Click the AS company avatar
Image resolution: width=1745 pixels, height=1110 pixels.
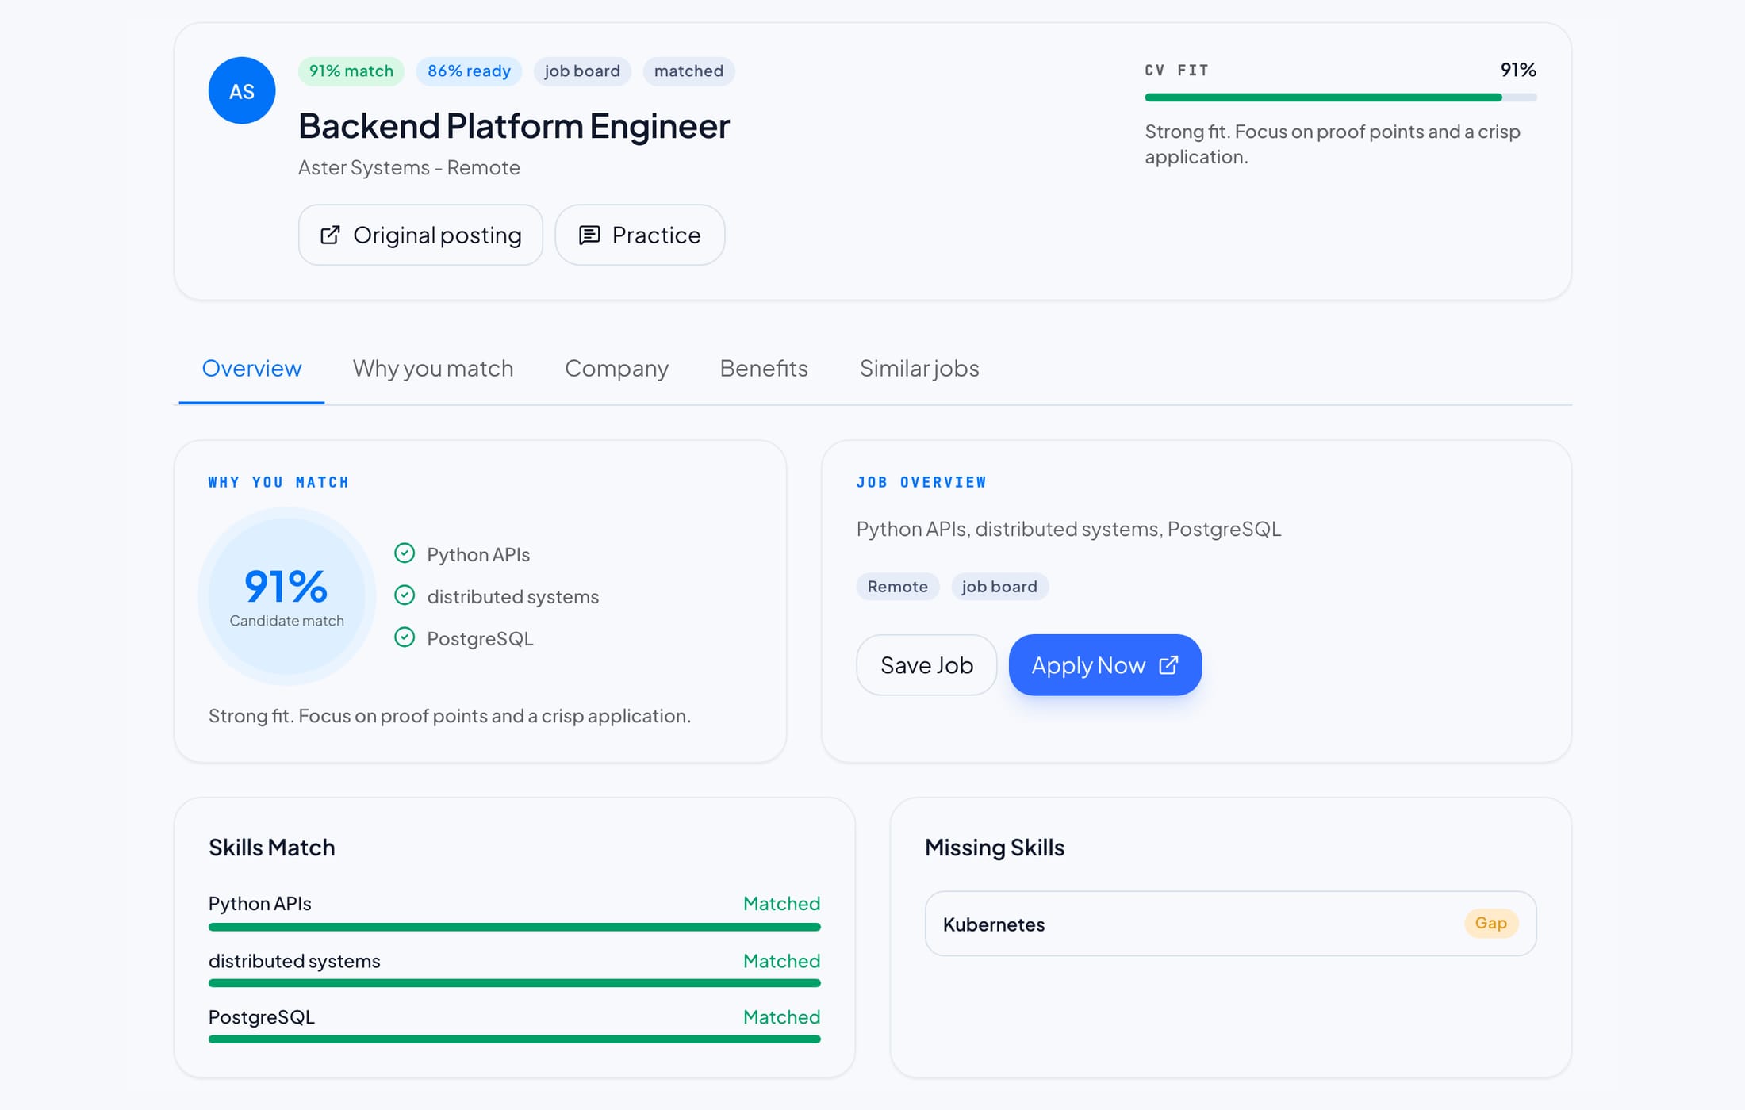coord(242,90)
